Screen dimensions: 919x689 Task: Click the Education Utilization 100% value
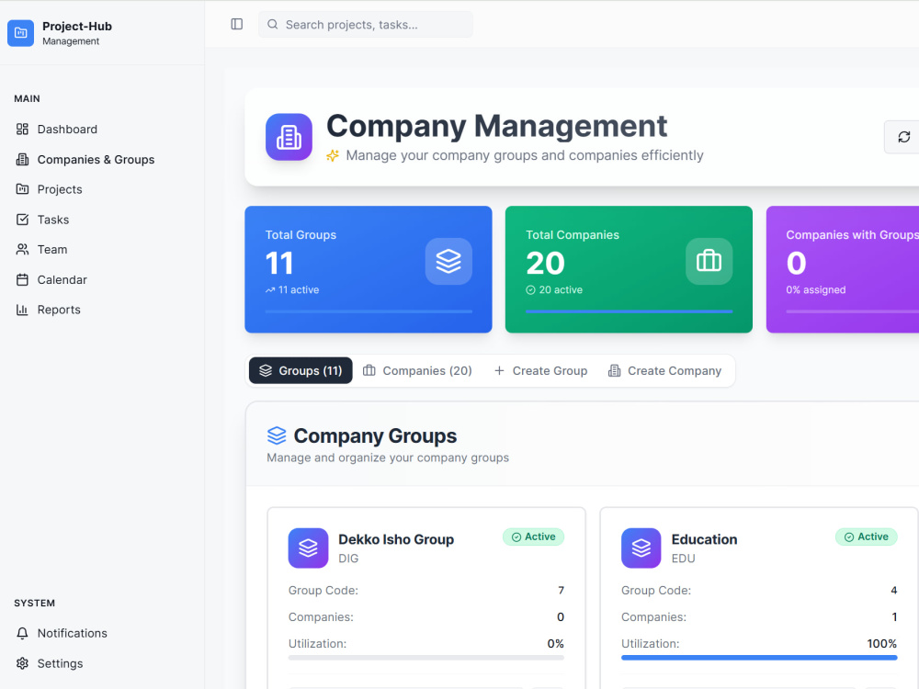[x=881, y=643]
